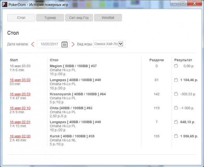Screen dimensions: 204x167
Task: Click hands count 135 for Kursk
Action: pos(156,136)
